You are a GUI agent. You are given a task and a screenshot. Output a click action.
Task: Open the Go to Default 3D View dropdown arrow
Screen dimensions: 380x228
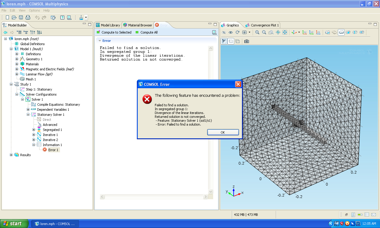[x=299, y=32]
